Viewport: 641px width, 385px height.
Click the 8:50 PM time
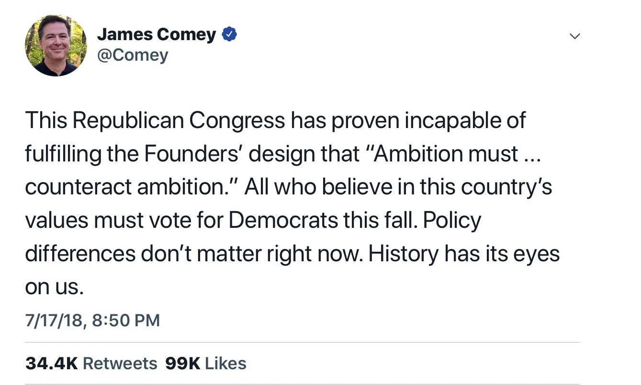click(x=125, y=320)
